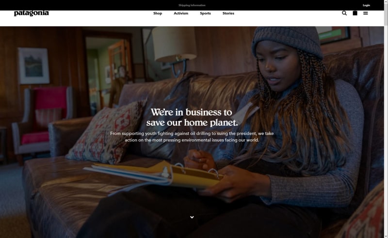Click the down chevron below hero text
Image resolution: width=388 pixels, height=238 pixels.
coord(192,217)
